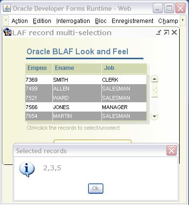Open the Enregistrement menu
The height and width of the screenshot is (205, 189).
[133, 21]
